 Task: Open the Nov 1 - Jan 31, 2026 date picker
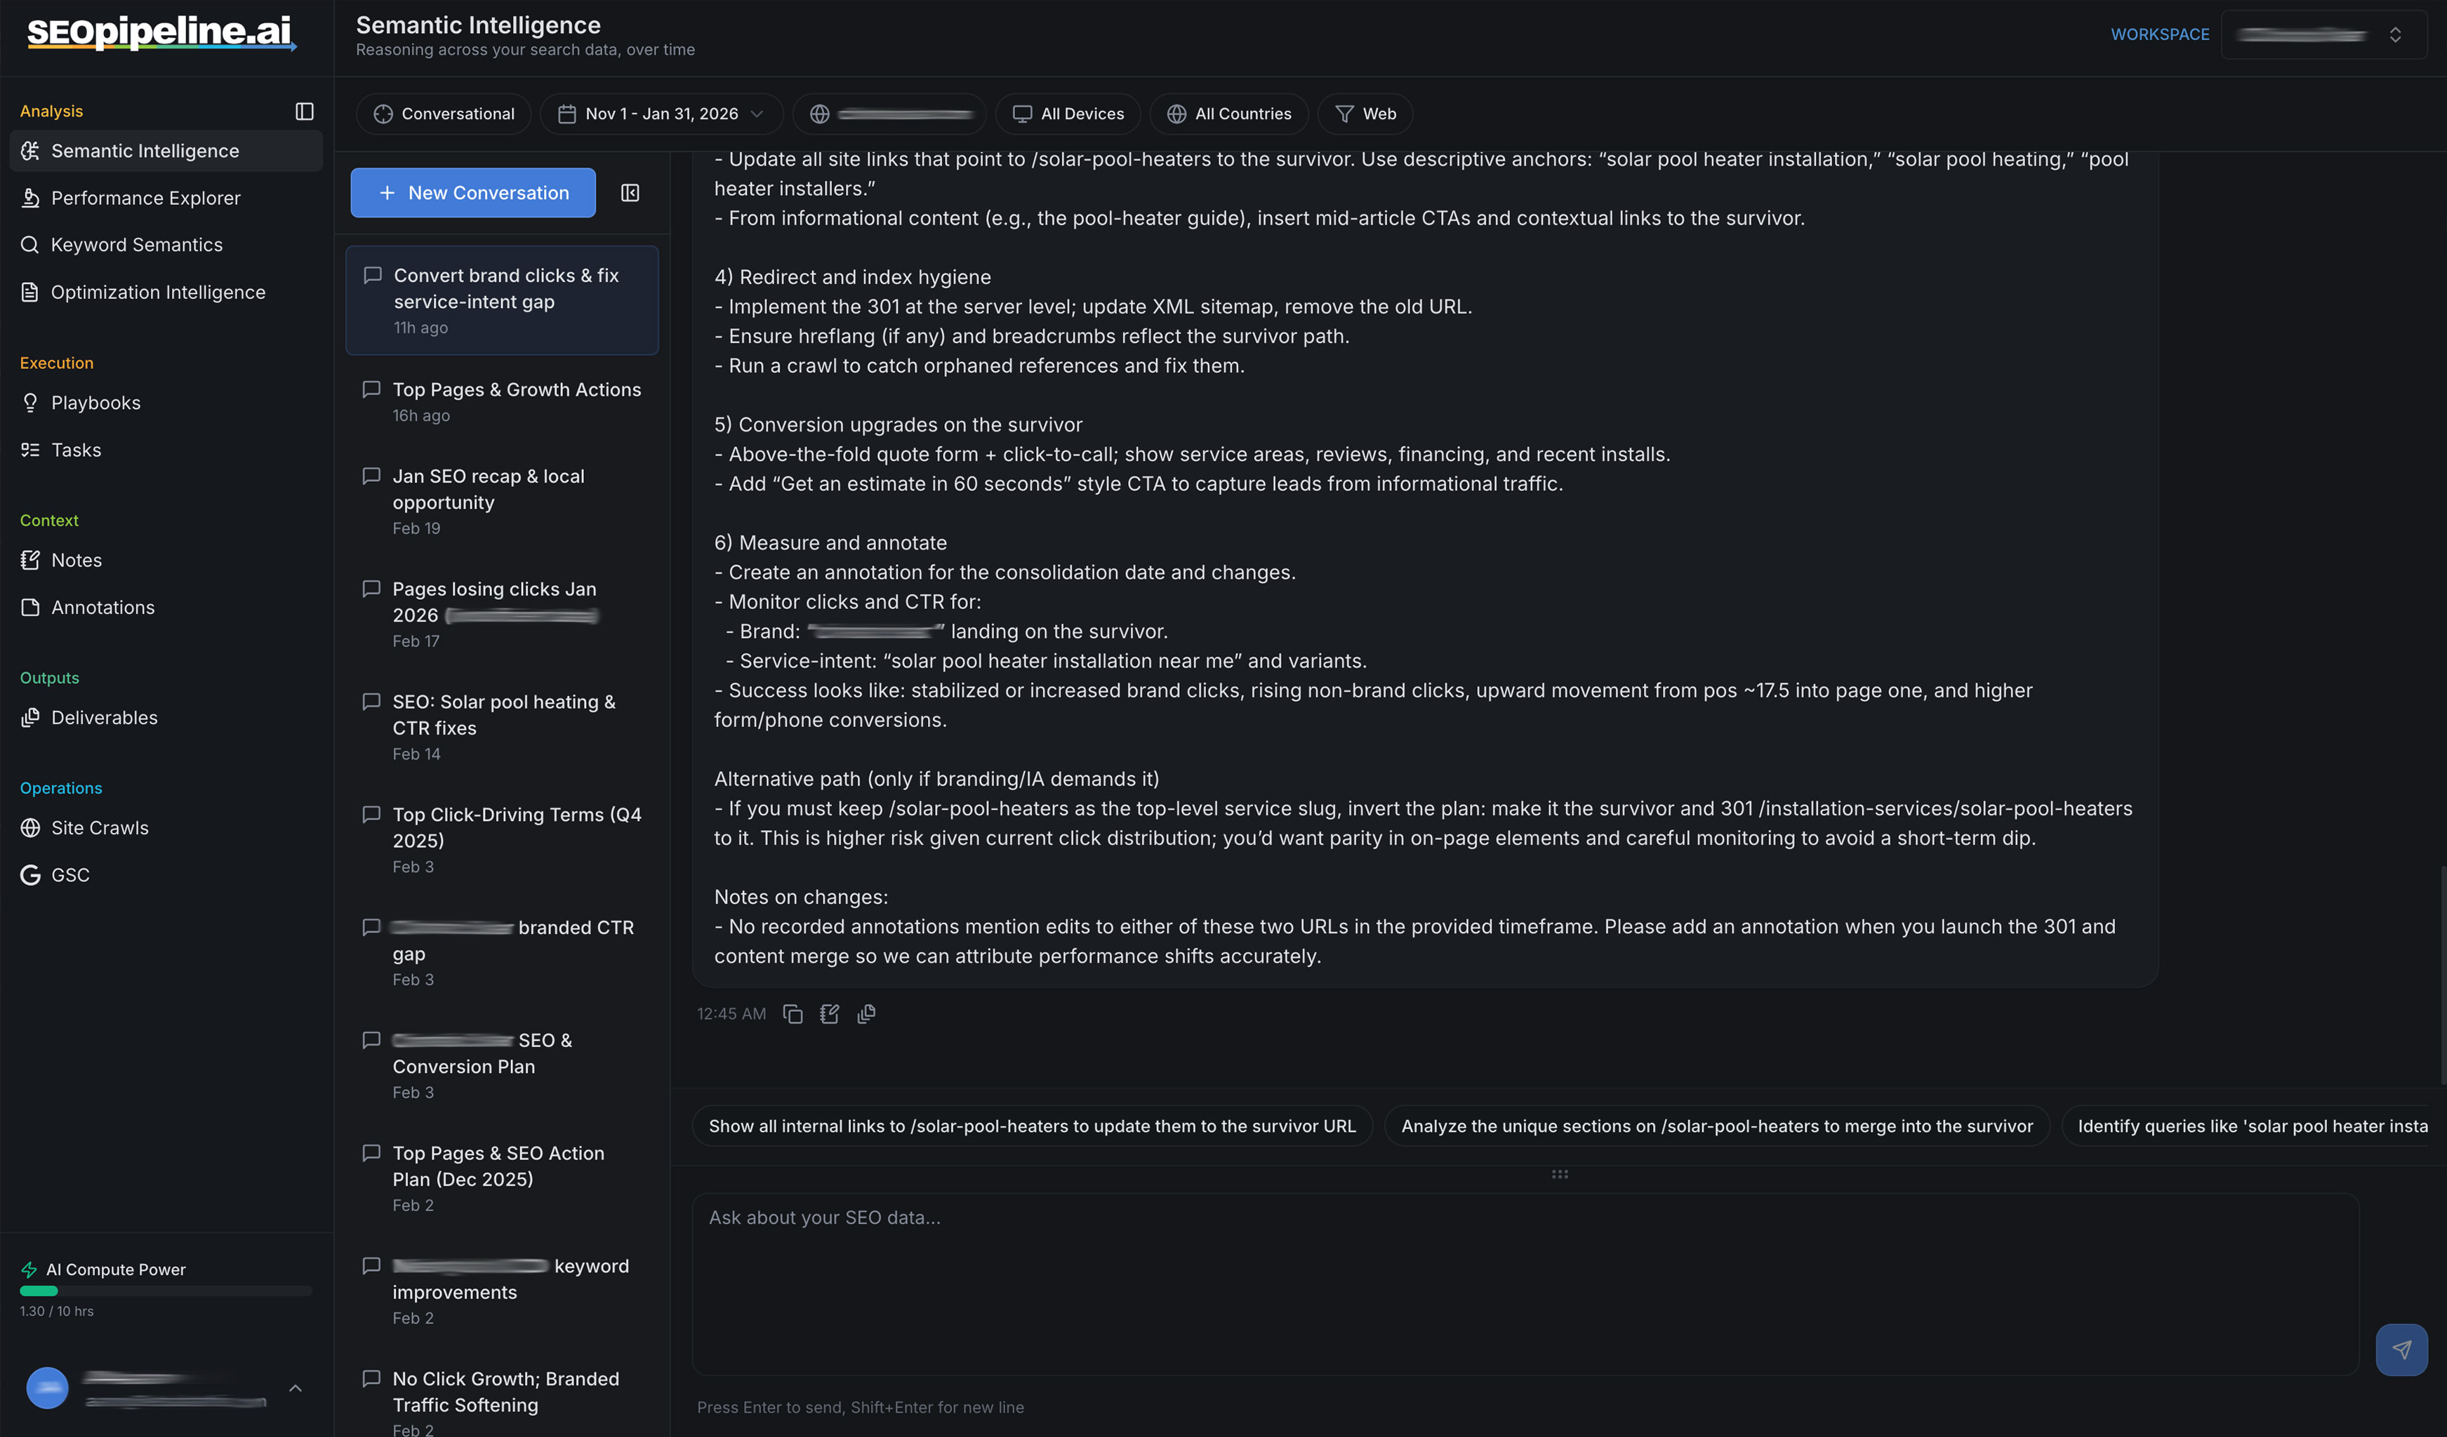coord(661,114)
